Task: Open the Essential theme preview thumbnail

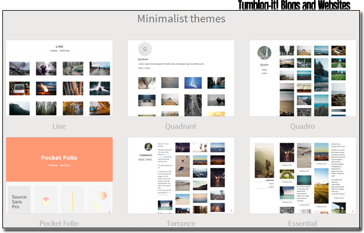Action: pos(303,175)
